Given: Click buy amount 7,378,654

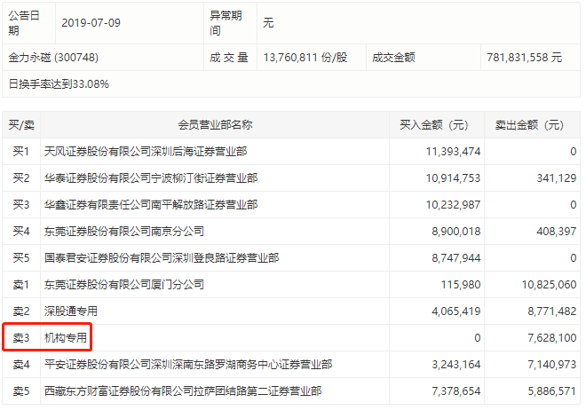Looking at the screenshot, I should tap(456, 391).
